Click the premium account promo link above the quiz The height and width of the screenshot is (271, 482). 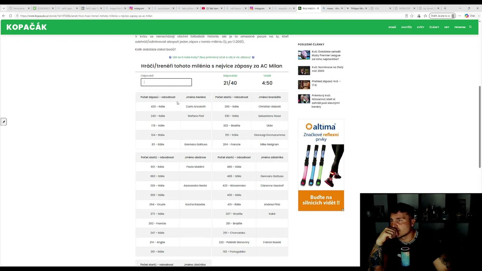coord(212,57)
